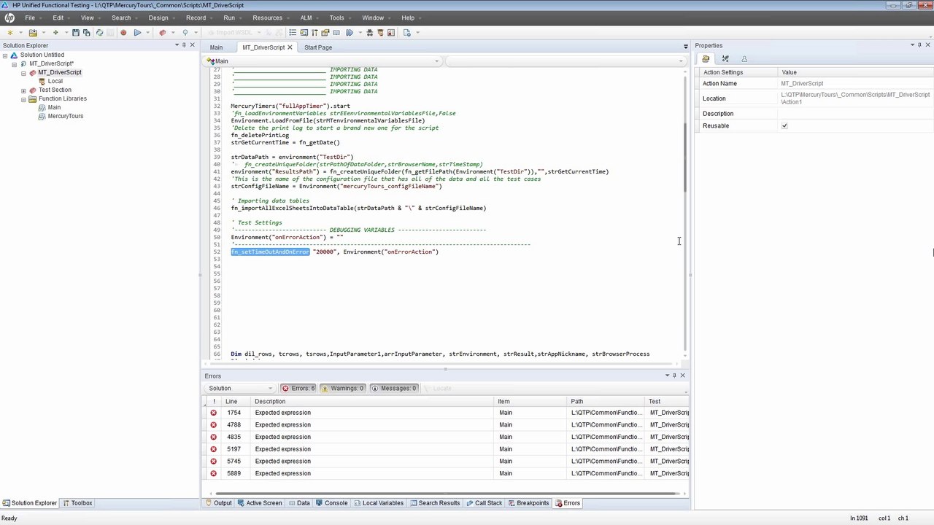The image size is (934, 525).
Task: Open the Local Variables tab
Action: tap(378, 503)
